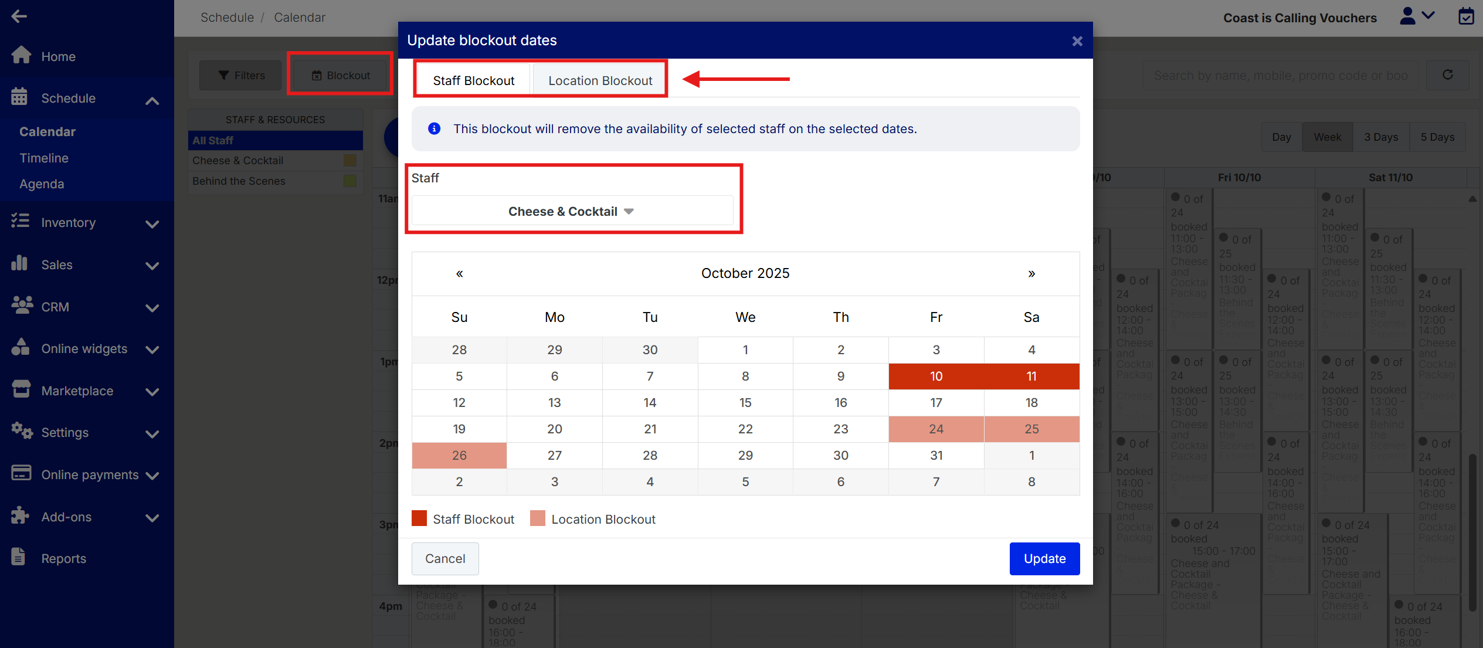1483x648 pixels.
Task: Click the refresh icon next to search
Action: (x=1447, y=75)
